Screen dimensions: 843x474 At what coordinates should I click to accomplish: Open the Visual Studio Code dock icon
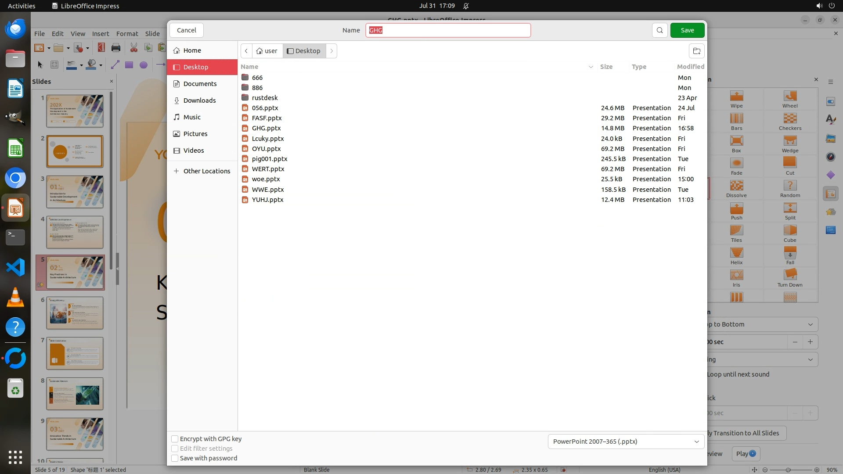[x=15, y=267]
